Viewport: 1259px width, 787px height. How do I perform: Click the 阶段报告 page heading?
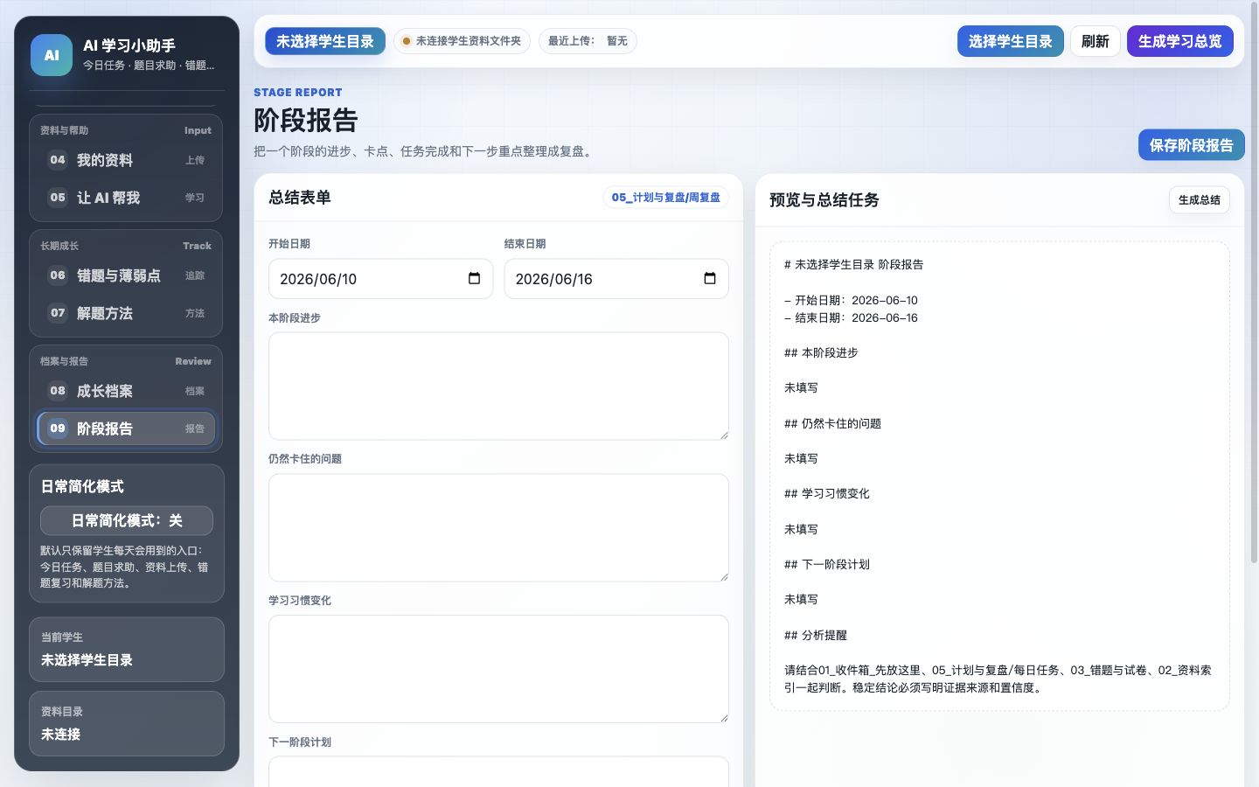click(x=306, y=120)
